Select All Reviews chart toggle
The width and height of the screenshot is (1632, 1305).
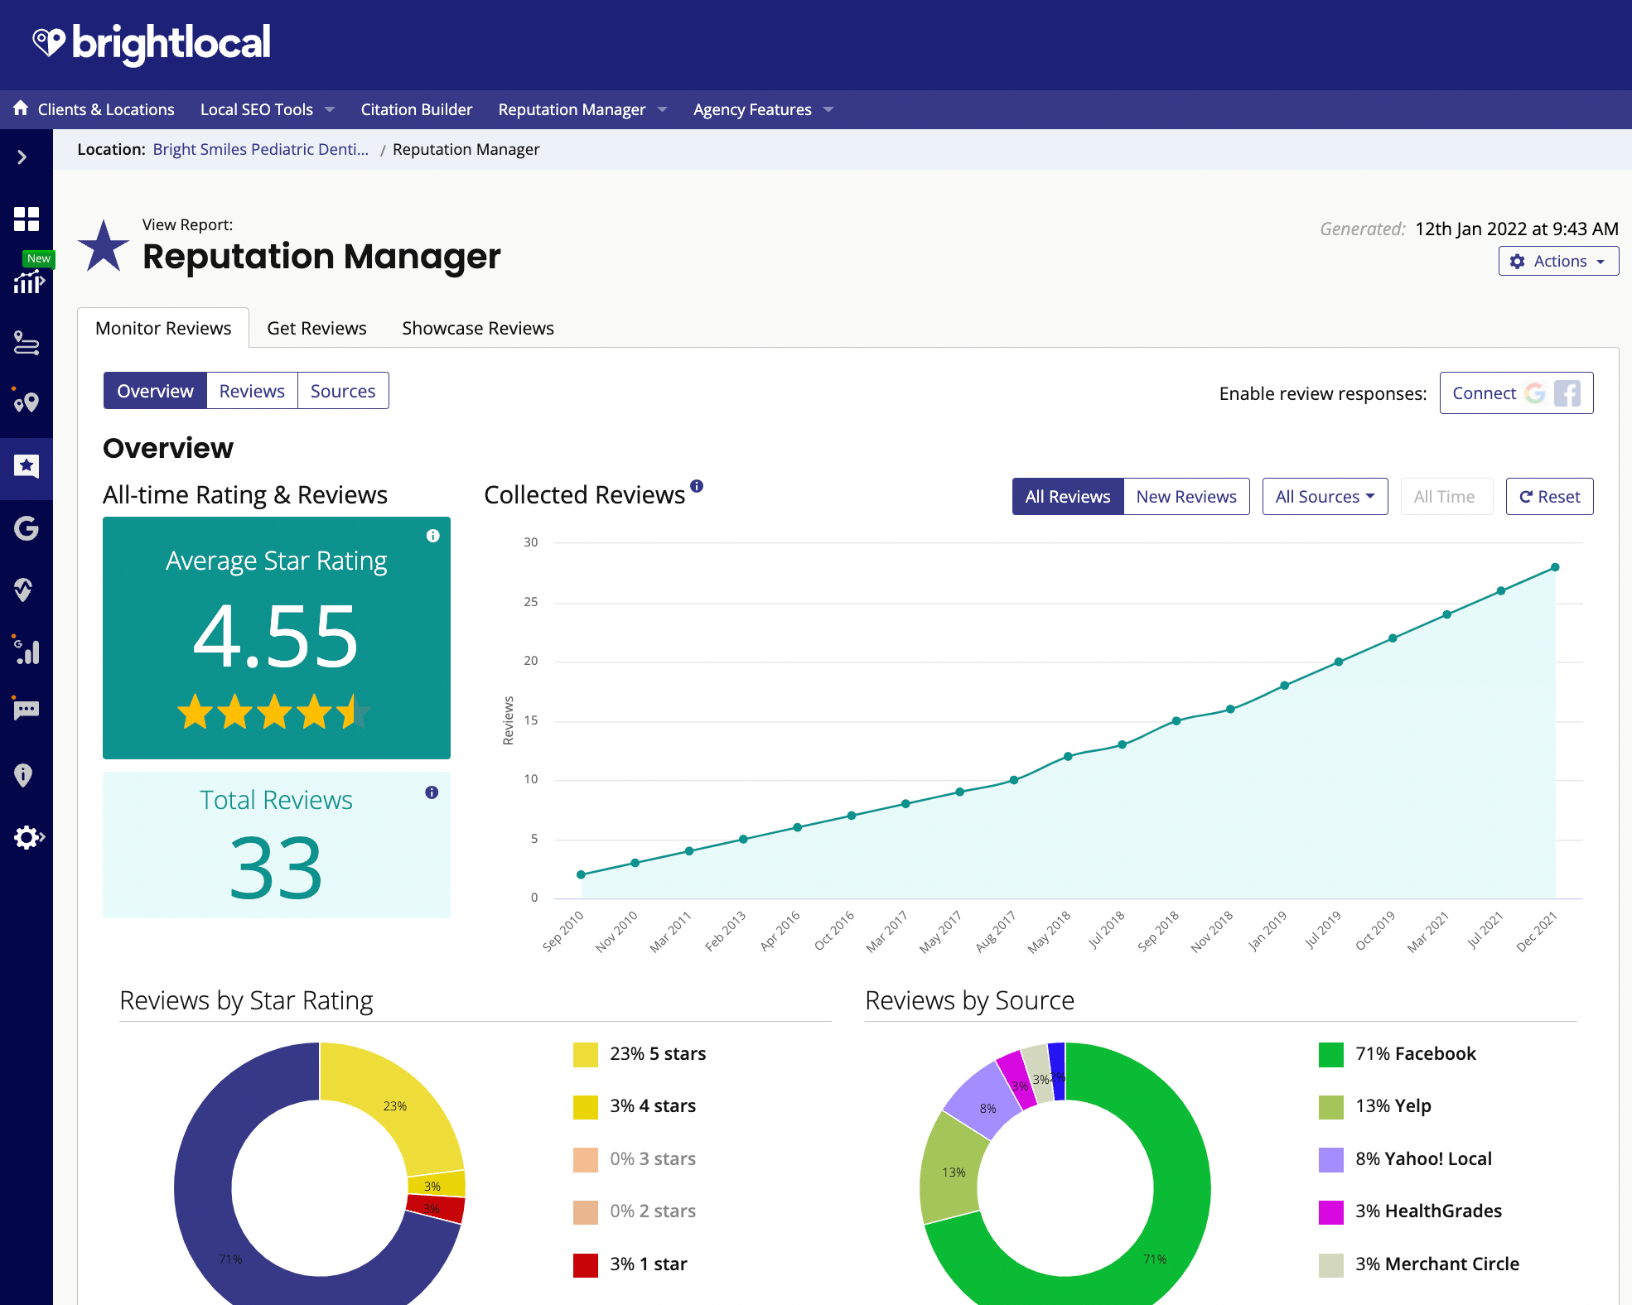pos(1067,497)
